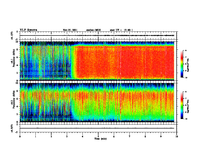Click the ch.1 spectrogram color scale bar
Viewport: 199px width, 153px height.
(x=182, y=64)
